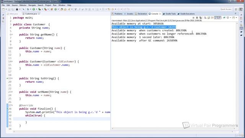Collapse the setName method at line 23

tap(12, 92)
